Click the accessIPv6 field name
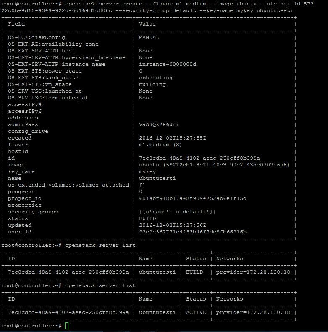328x332 pixels. (25, 111)
